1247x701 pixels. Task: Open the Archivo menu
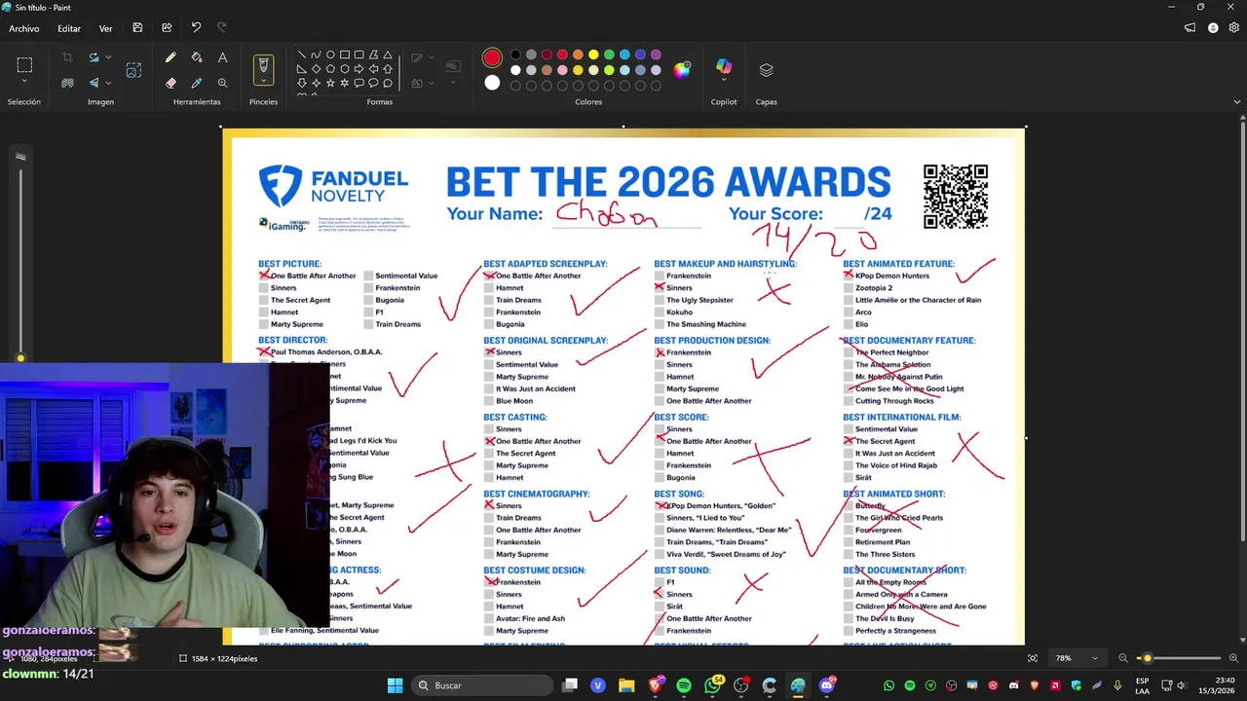(x=24, y=28)
